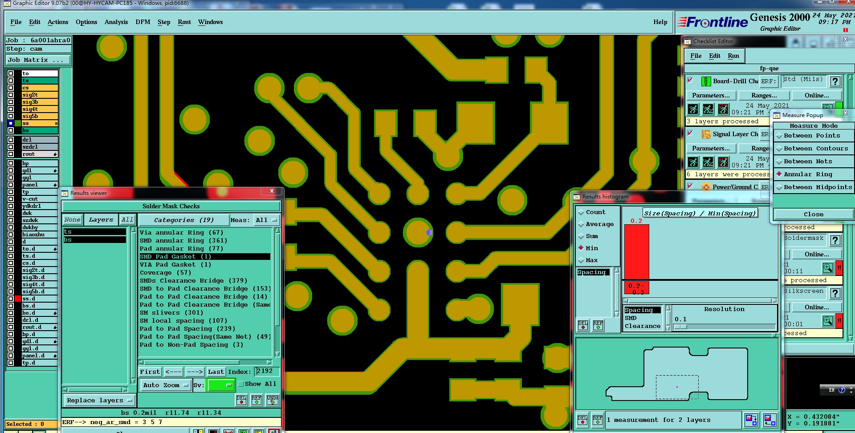Click next arrow ---> button

point(195,372)
